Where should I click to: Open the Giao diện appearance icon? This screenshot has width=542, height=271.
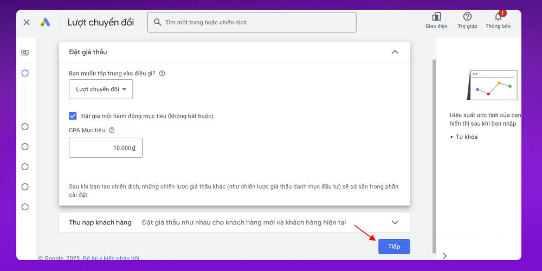point(436,17)
